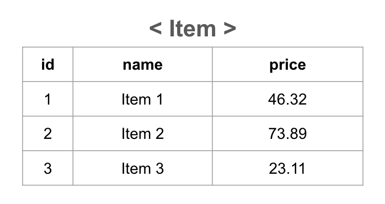This screenshot has width=385, height=204.
Task: Click the digit 1 in Item 1
Action: 160,99
